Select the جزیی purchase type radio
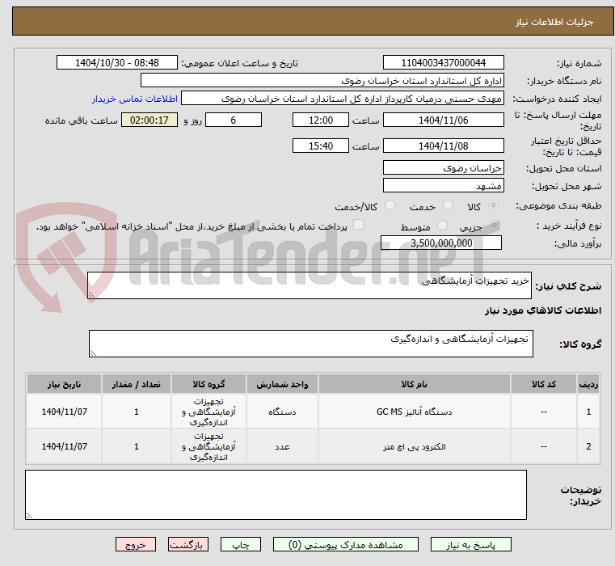 (495, 226)
